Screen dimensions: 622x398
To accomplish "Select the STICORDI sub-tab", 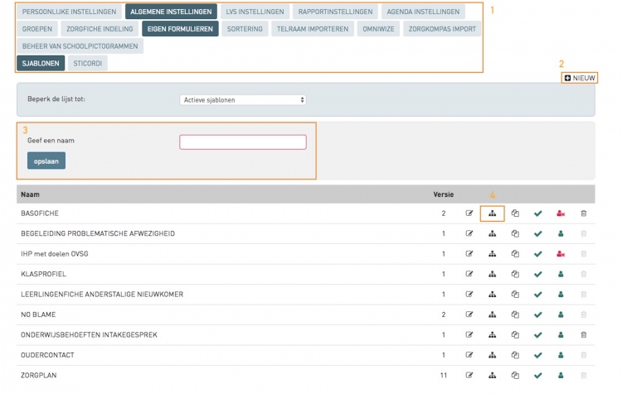I will point(88,63).
